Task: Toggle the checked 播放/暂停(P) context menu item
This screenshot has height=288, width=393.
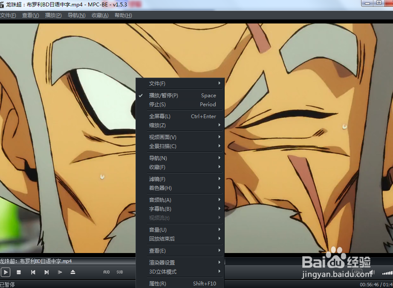Action: [x=180, y=96]
